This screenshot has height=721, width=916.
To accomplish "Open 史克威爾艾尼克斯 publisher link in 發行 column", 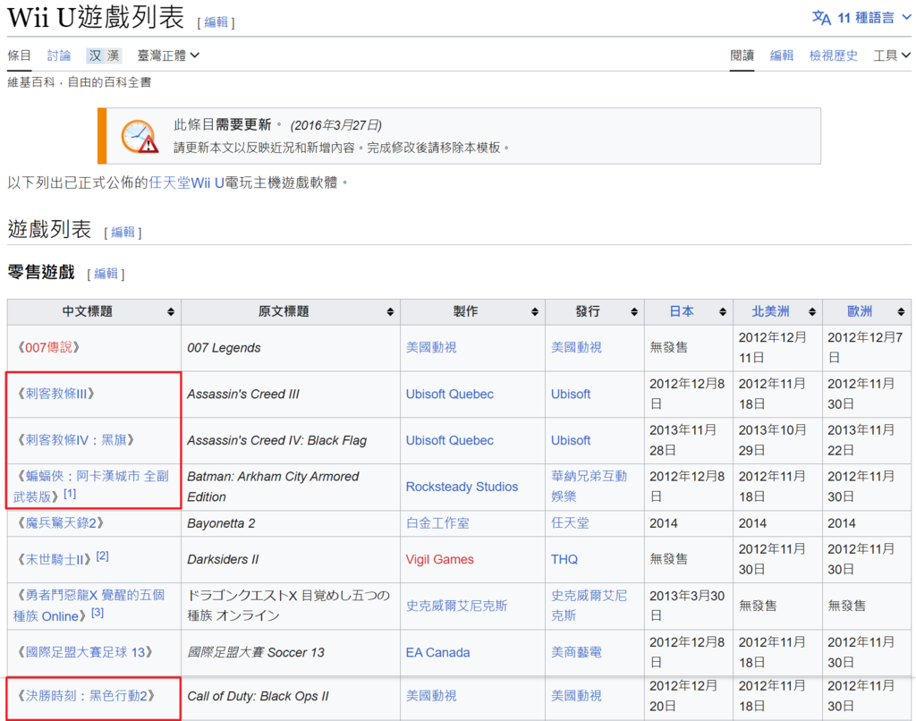I will 589,606.
